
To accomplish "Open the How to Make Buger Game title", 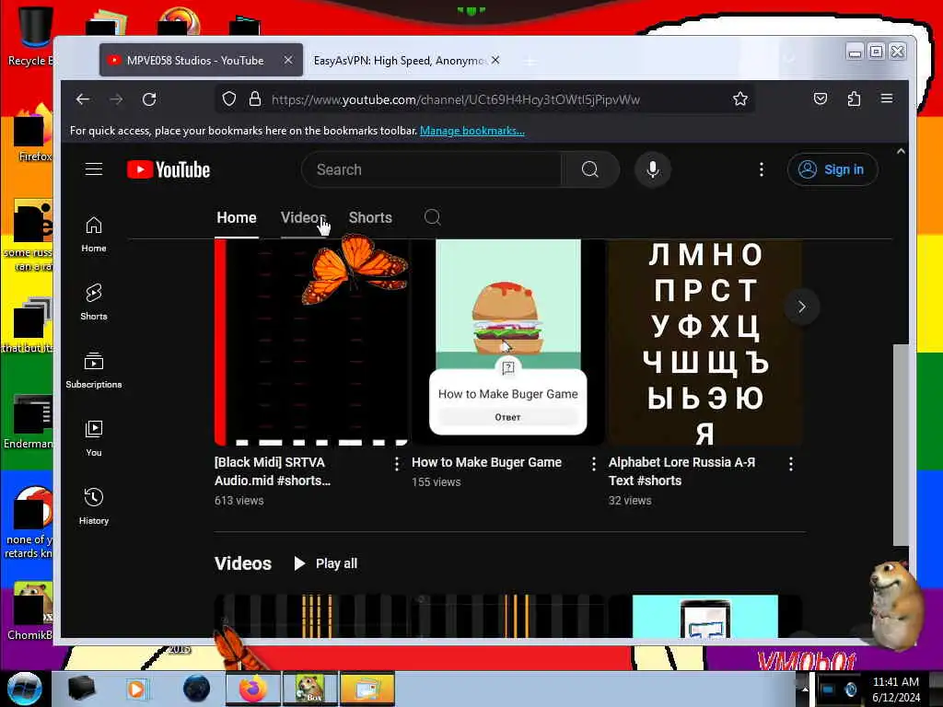I will pyautogui.click(x=486, y=462).
